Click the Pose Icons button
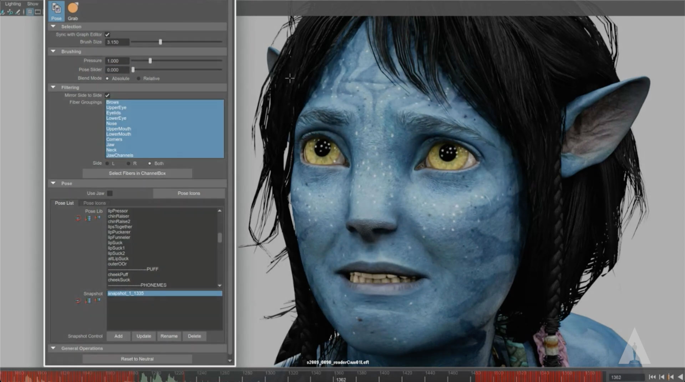 coord(189,193)
